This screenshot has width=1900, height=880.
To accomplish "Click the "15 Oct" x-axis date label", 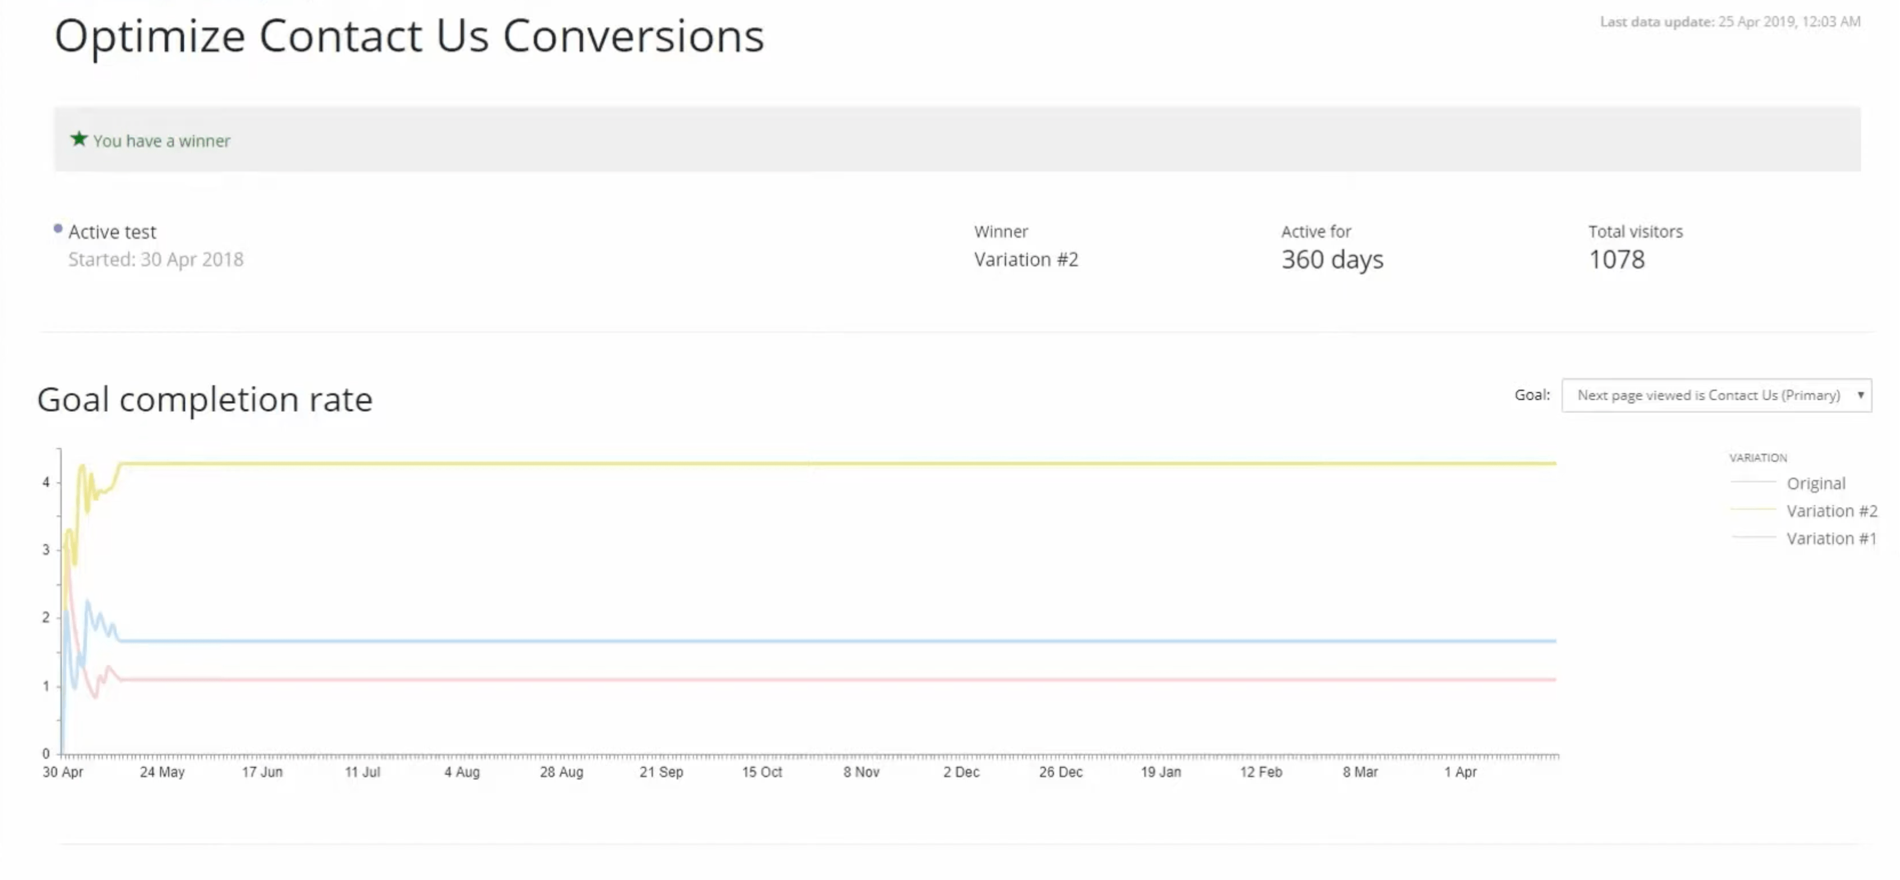I will pos(761,773).
